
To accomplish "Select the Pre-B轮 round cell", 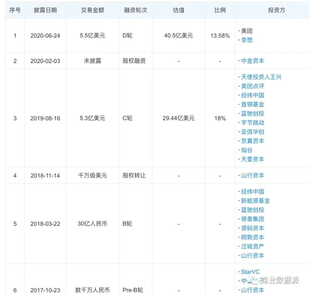I will tap(133, 290).
